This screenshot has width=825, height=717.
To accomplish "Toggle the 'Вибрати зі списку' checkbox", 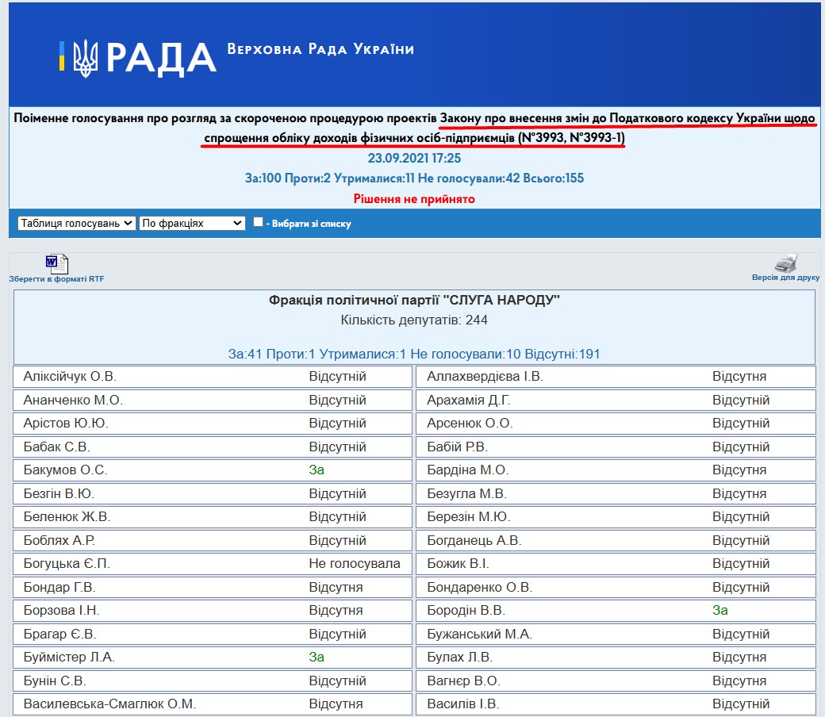I will click(x=258, y=222).
